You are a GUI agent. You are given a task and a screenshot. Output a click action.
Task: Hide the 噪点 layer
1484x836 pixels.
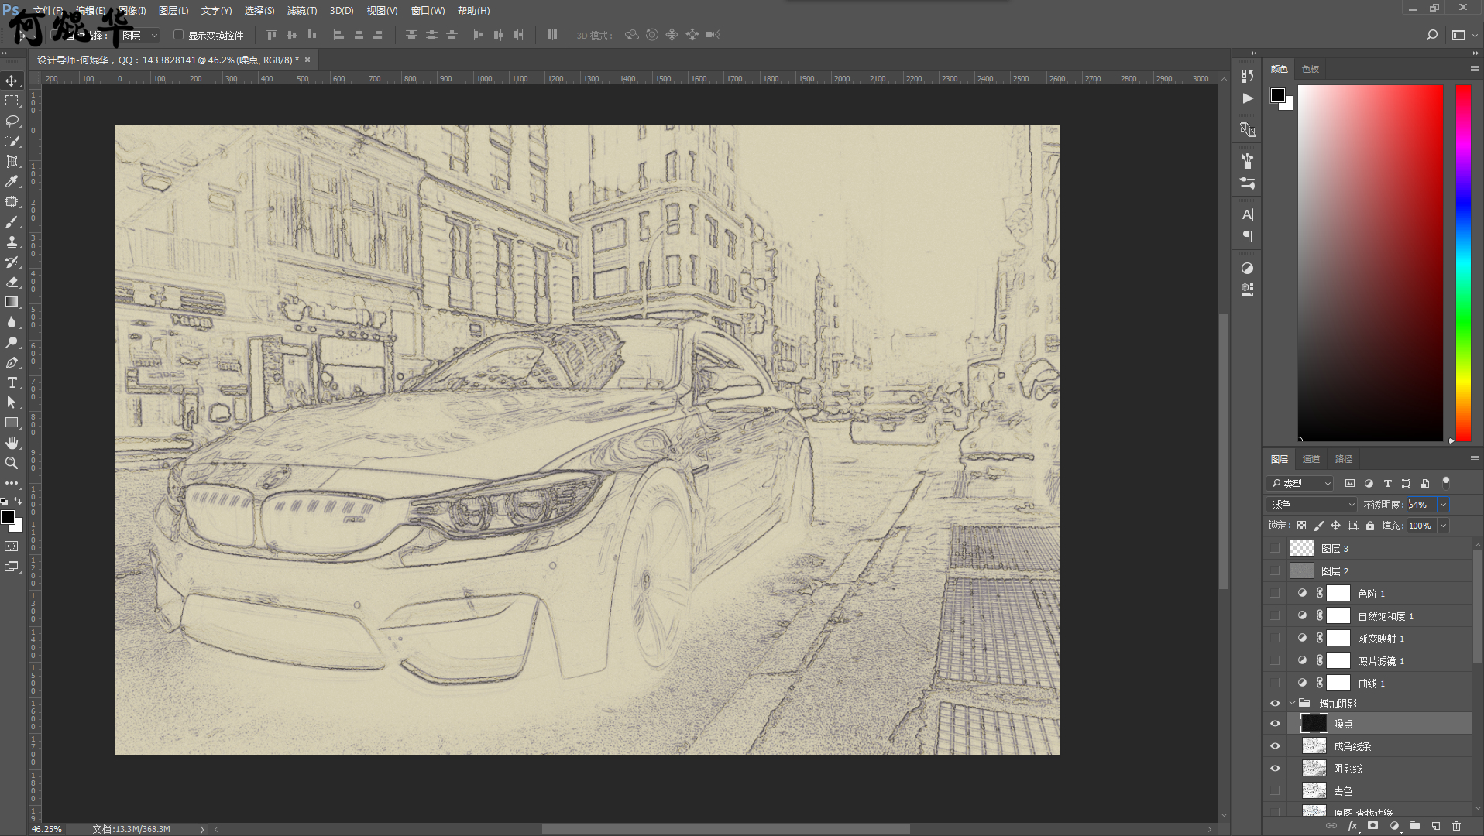pyautogui.click(x=1275, y=724)
